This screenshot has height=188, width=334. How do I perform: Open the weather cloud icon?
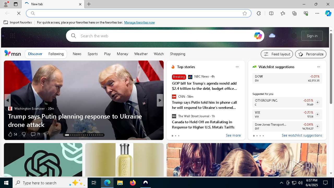tap(272, 36)
